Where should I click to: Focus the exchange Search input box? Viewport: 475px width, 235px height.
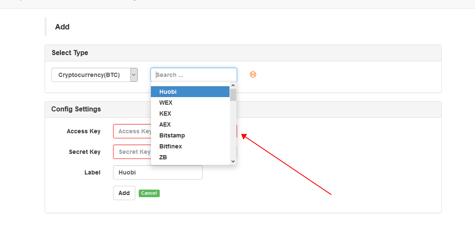pyautogui.click(x=194, y=75)
